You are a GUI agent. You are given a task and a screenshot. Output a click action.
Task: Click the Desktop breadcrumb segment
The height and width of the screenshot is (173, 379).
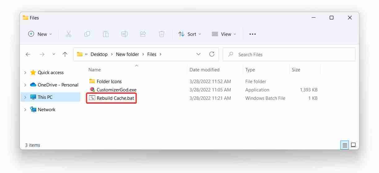99,54
